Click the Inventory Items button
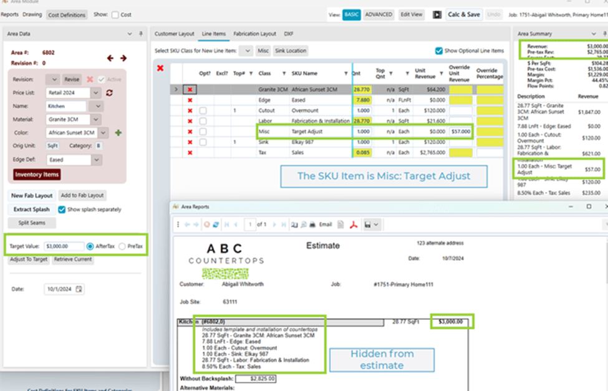 [37, 175]
